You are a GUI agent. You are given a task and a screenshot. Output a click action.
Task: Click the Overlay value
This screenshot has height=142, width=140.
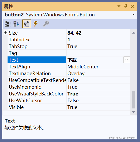click(98, 73)
